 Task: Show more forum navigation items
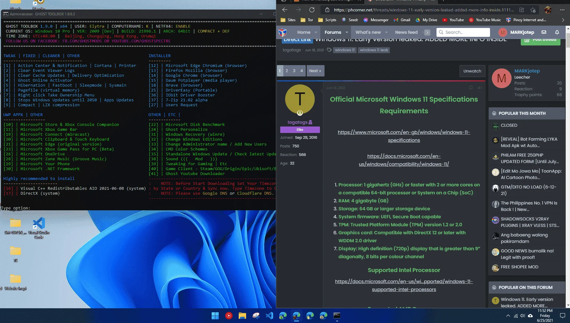pos(427,32)
